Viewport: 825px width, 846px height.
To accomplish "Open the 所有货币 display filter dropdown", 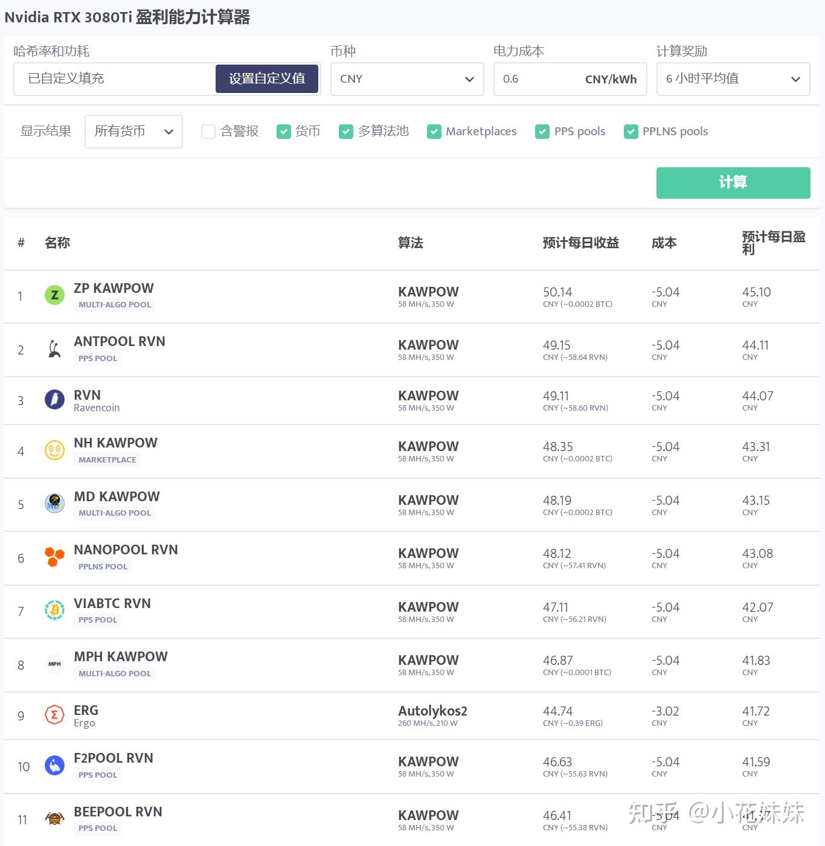I will pyautogui.click(x=134, y=132).
